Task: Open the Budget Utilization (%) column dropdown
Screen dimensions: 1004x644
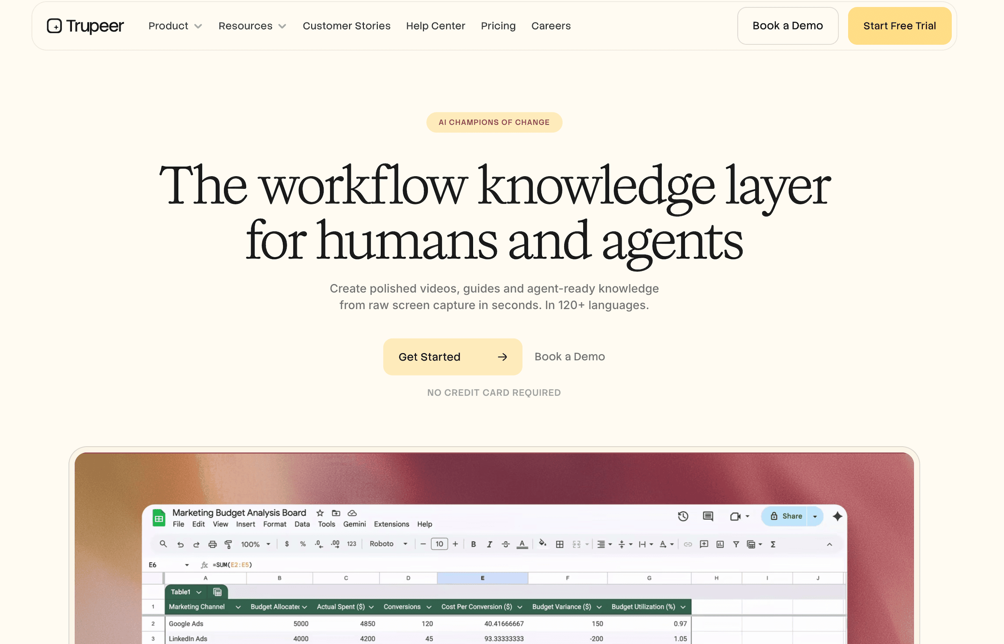Action: (x=683, y=607)
